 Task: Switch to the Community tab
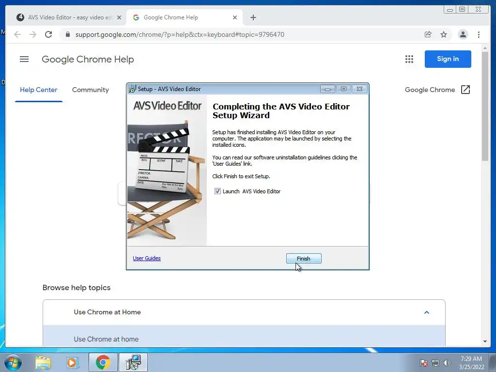(x=91, y=90)
